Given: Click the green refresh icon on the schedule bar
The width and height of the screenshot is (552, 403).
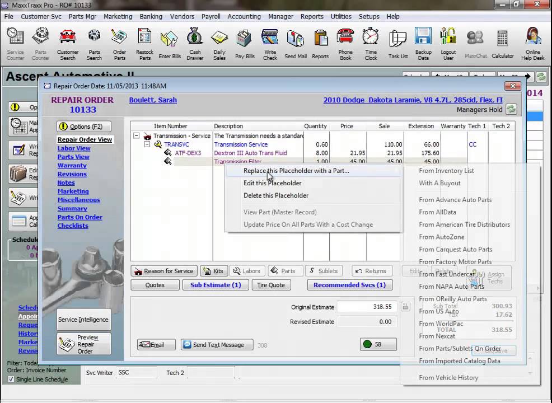Looking at the screenshot, I should pos(541,77).
